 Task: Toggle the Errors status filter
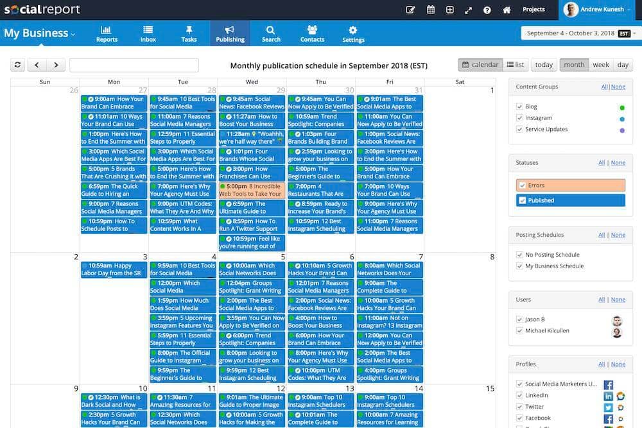(x=570, y=185)
